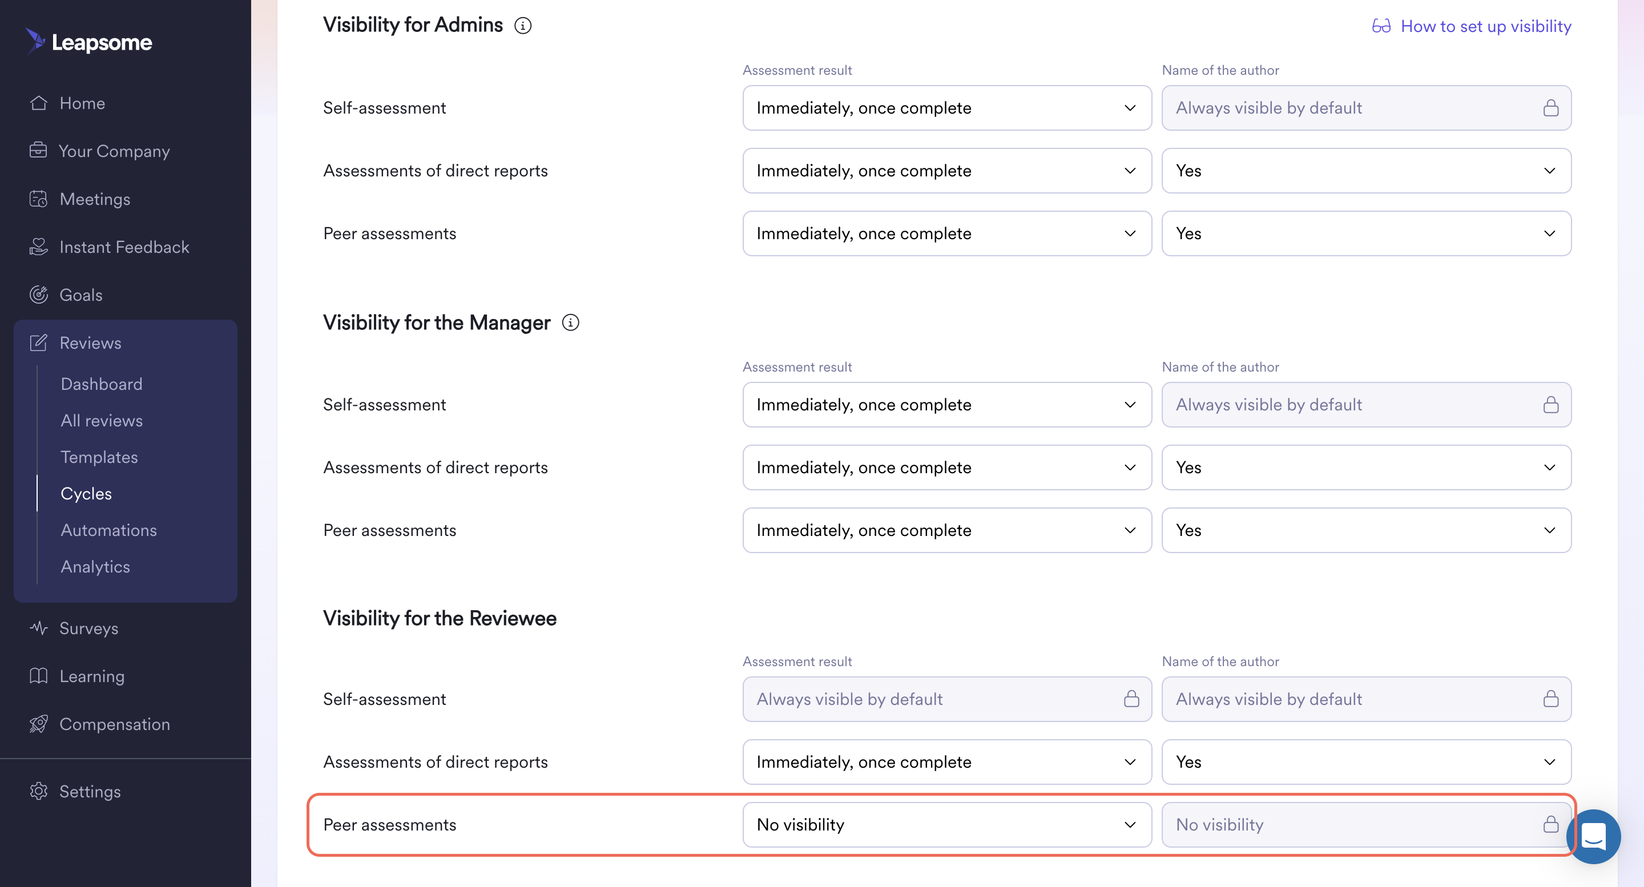Image resolution: width=1644 pixels, height=887 pixels.
Task: Open Manager peer assessments result dropdown
Action: [947, 530]
